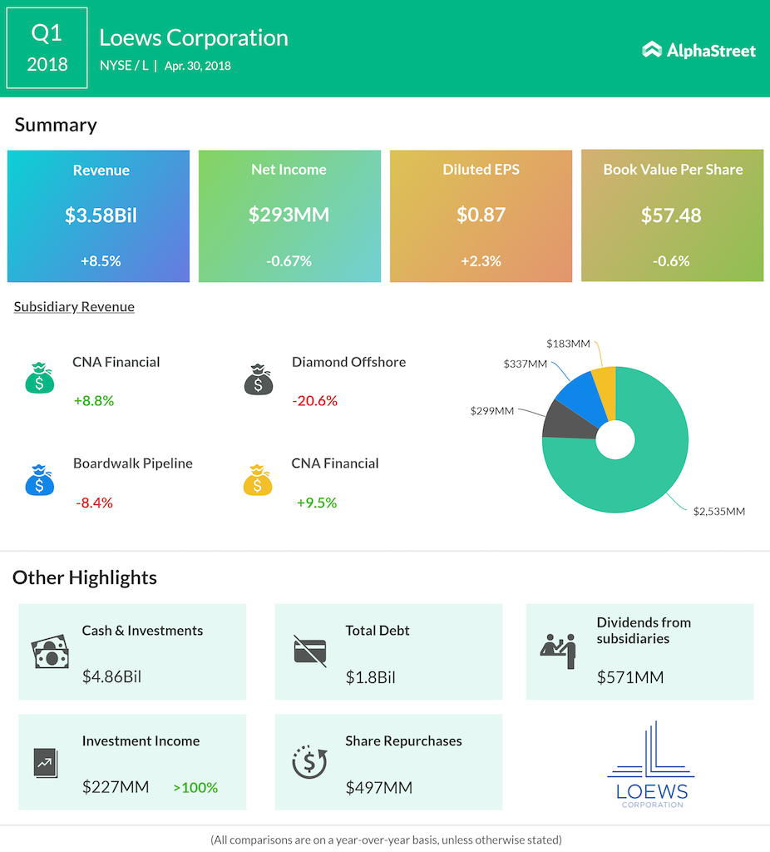The image size is (770, 852).
Task: Open the Diluted EPS summary card
Action: (x=481, y=216)
